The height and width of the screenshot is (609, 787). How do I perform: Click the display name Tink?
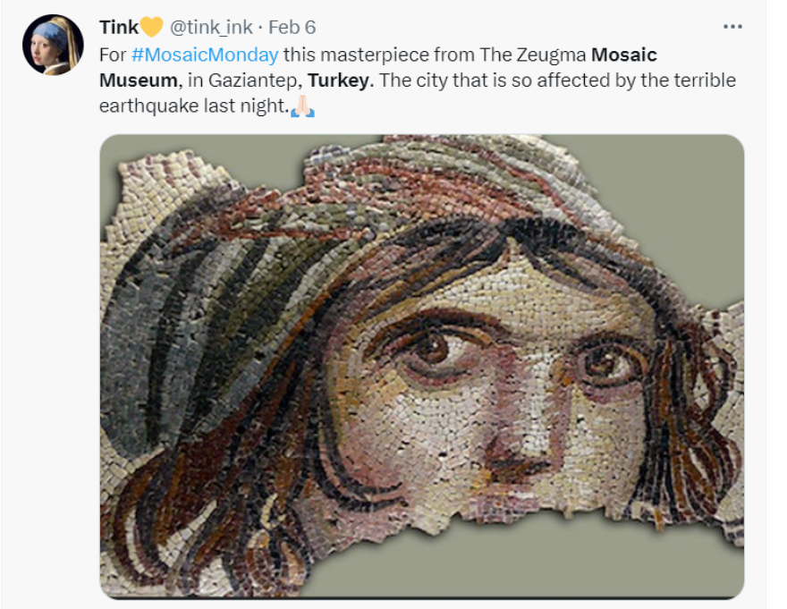119,27
